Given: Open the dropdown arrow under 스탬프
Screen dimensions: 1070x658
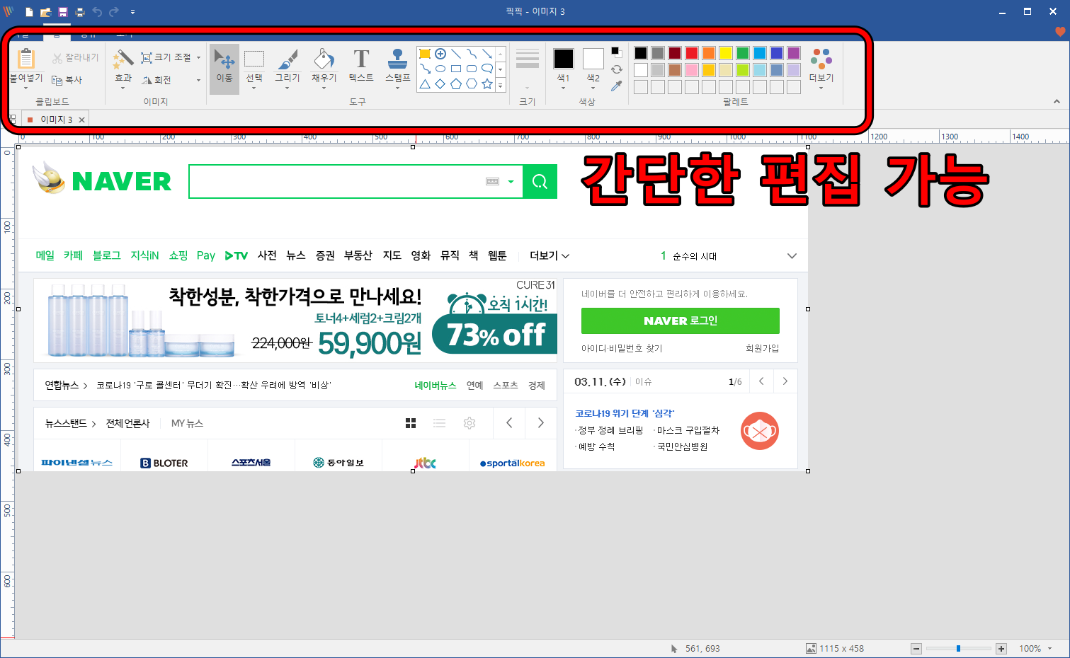Looking at the screenshot, I should tap(398, 88).
